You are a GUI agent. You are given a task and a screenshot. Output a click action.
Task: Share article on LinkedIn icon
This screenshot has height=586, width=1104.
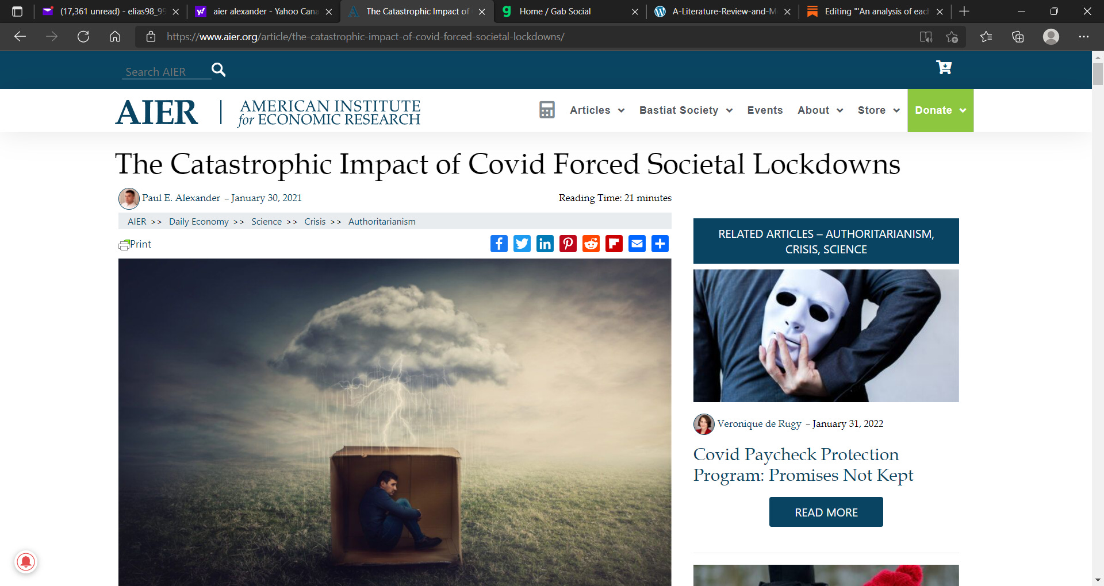tap(545, 244)
